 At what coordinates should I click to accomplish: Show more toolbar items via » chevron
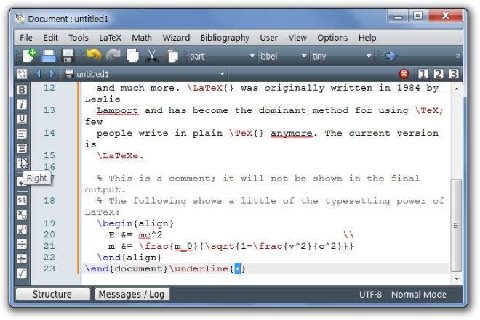click(457, 56)
